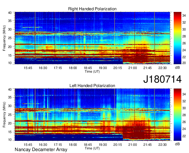The image size is (189, 153).
Task: Click the 17:15 tick label on top plot
Action: click(58, 68)
